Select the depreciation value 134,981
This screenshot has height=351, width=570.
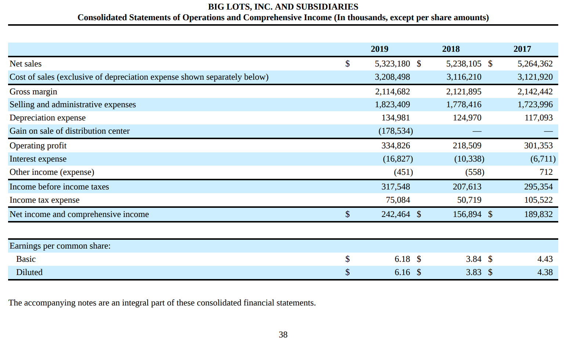click(396, 117)
